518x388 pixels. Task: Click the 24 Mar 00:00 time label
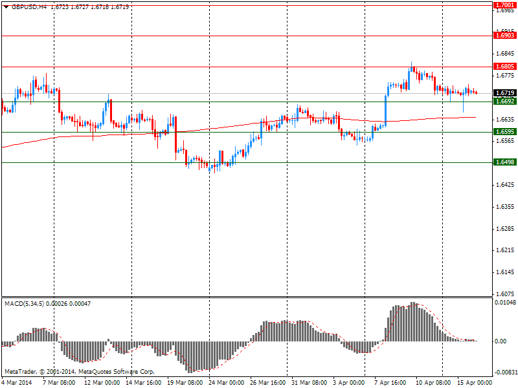click(x=227, y=383)
